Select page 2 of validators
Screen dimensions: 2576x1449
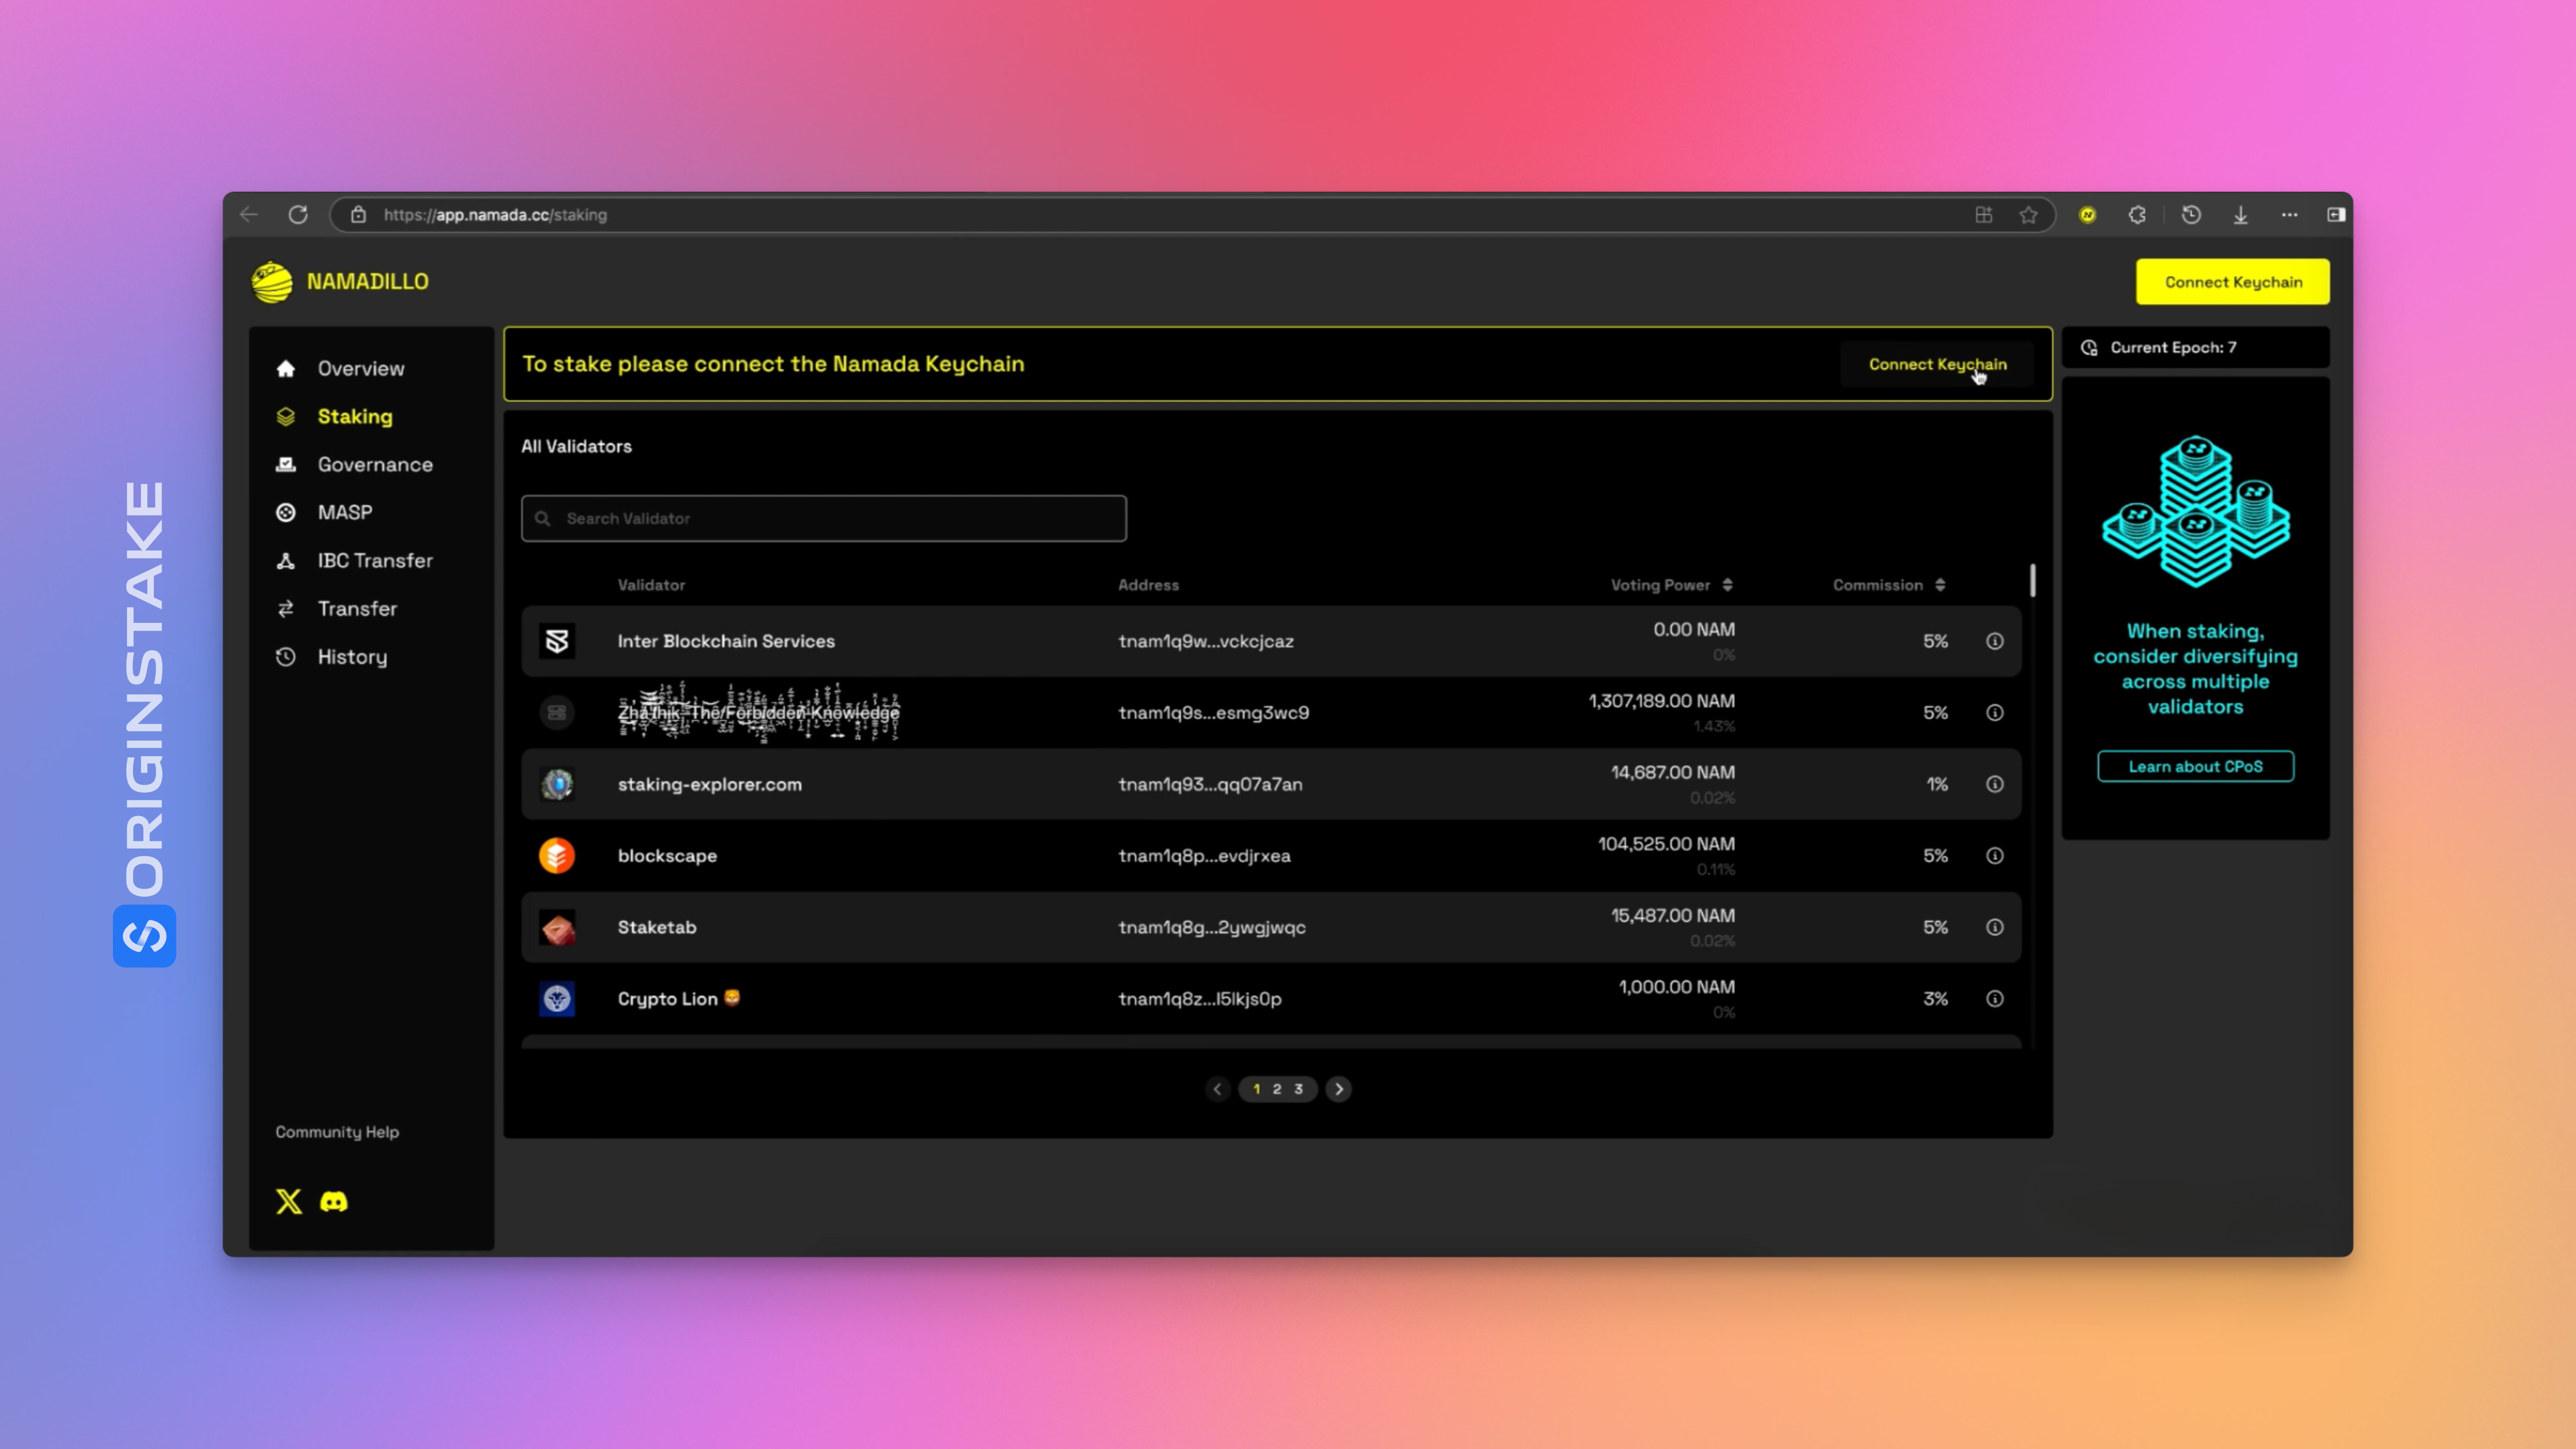tap(1277, 1089)
